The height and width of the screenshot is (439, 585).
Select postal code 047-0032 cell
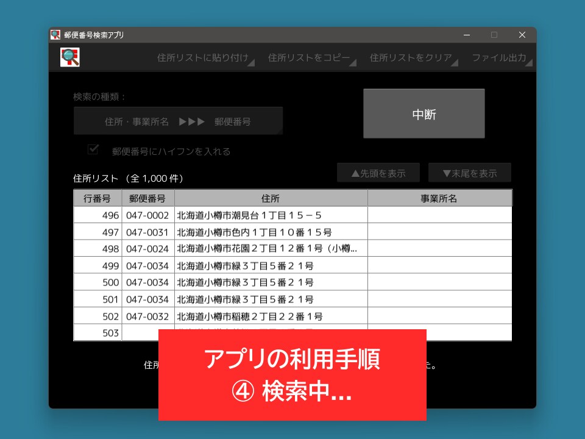[x=148, y=316]
